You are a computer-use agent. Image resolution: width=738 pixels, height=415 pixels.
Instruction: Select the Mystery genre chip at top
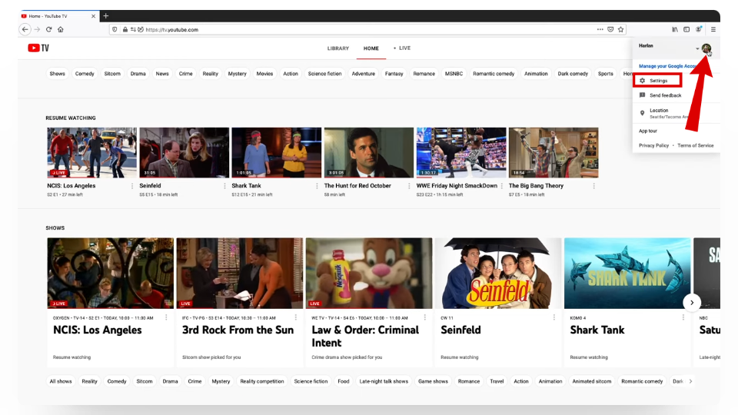(x=238, y=74)
